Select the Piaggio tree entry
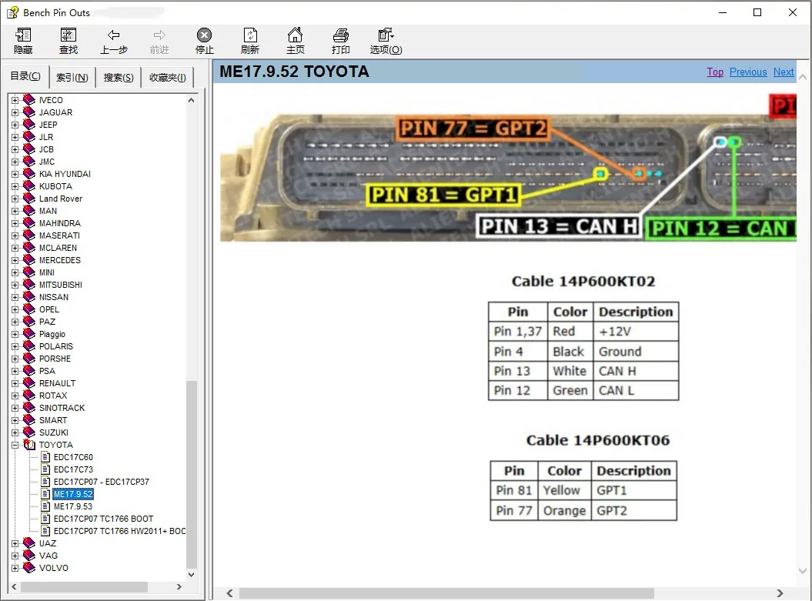Viewport: 812px width, 601px height. [x=52, y=334]
